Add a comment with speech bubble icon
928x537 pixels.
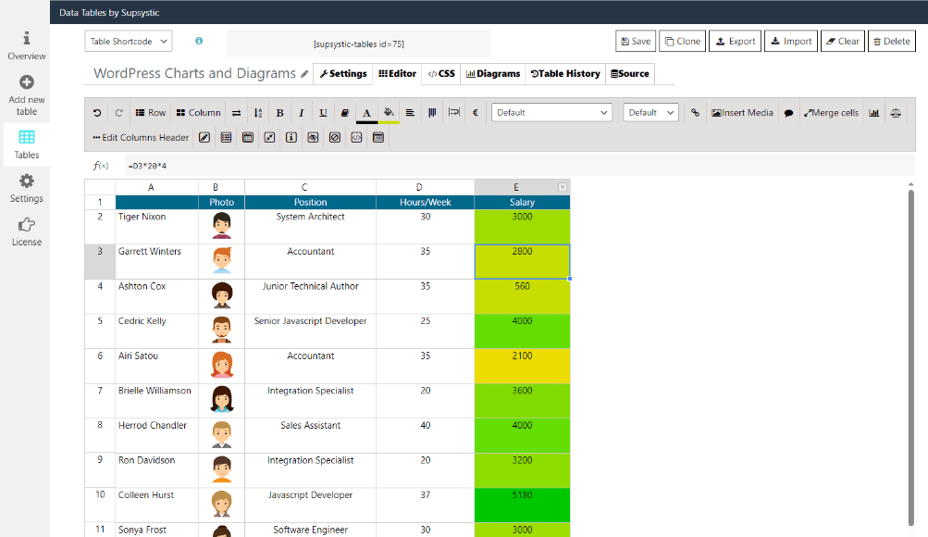click(x=789, y=113)
